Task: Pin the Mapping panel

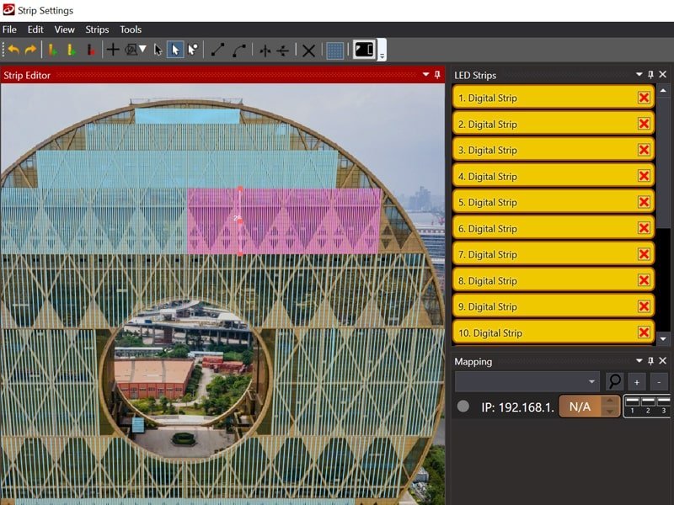Action: click(650, 361)
